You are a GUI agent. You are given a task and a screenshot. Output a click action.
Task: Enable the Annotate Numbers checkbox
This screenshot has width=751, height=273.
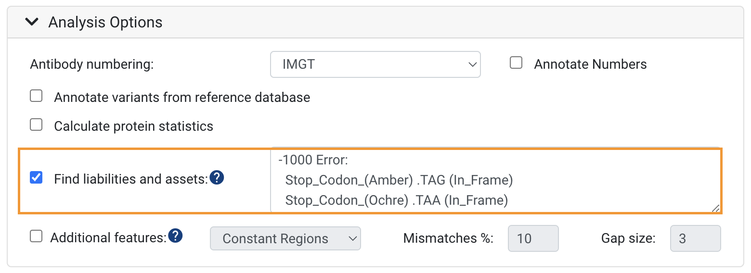pyautogui.click(x=516, y=63)
